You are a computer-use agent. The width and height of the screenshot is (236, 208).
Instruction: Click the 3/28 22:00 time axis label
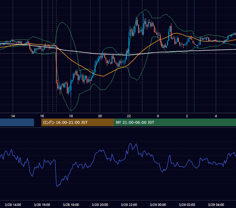pos(129,205)
